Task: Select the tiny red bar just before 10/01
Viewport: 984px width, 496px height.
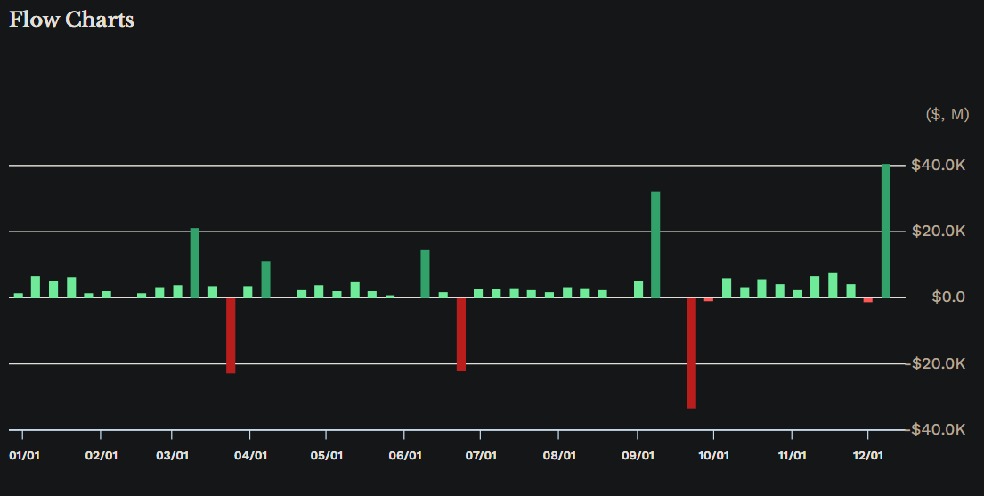Action: (709, 299)
